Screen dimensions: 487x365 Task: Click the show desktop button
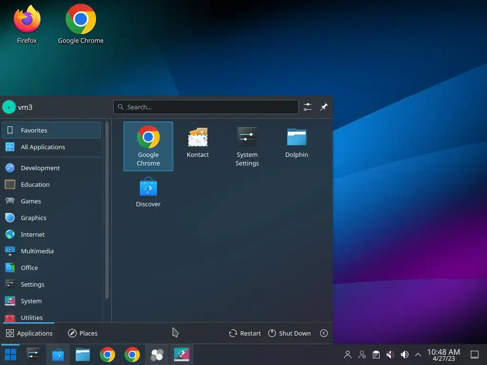click(475, 355)
